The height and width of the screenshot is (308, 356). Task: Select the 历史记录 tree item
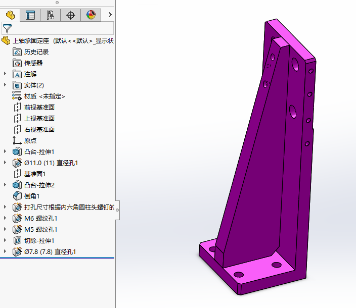(x=36, y=52)
